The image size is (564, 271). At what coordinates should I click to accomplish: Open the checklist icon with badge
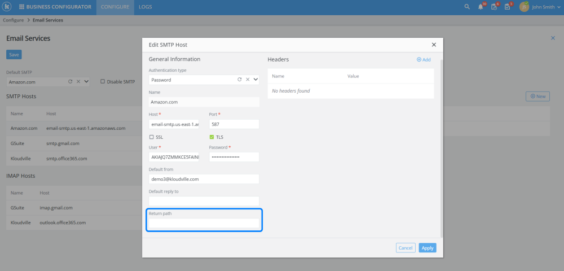pyautogui.click(x=508, y=7)
